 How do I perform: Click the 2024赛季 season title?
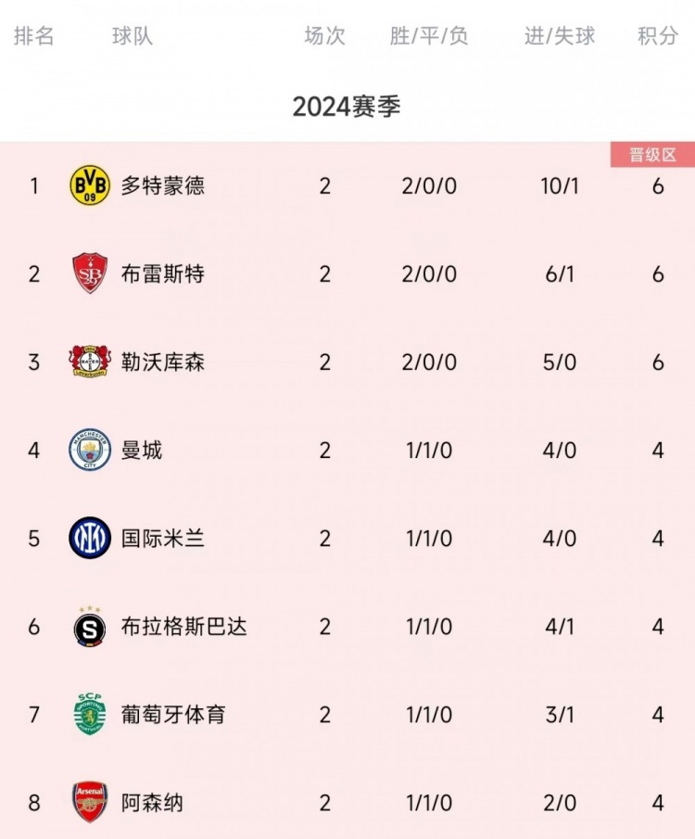tap(347, 107)
